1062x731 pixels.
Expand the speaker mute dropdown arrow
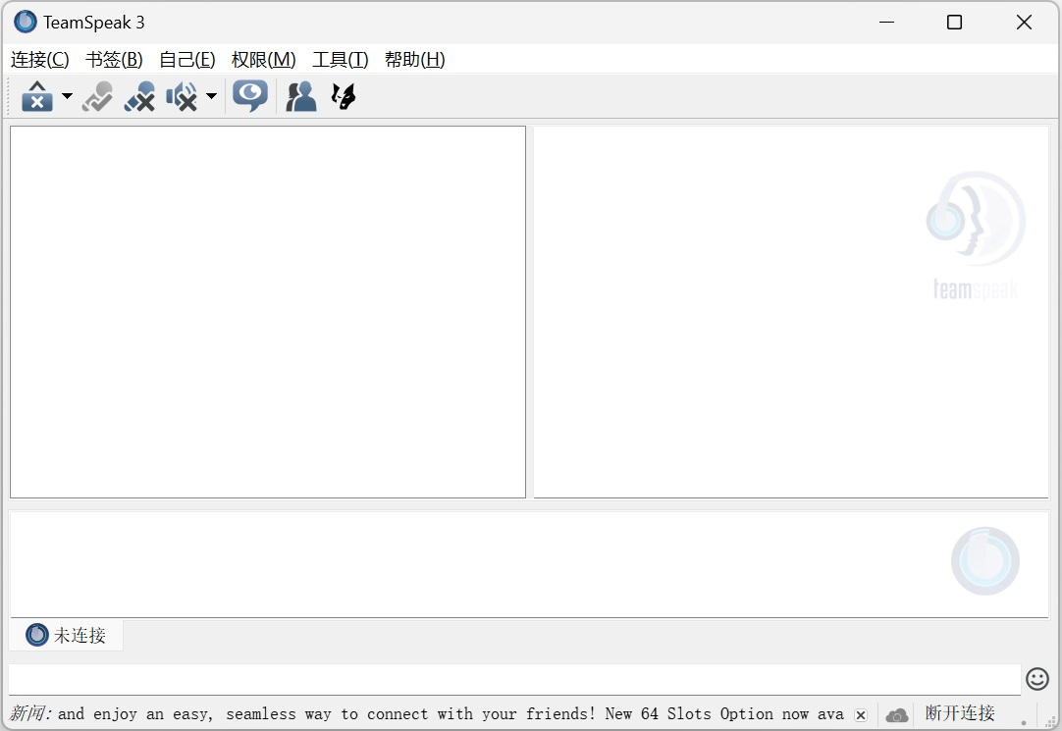pyautogui.click(x=211, y=96)
